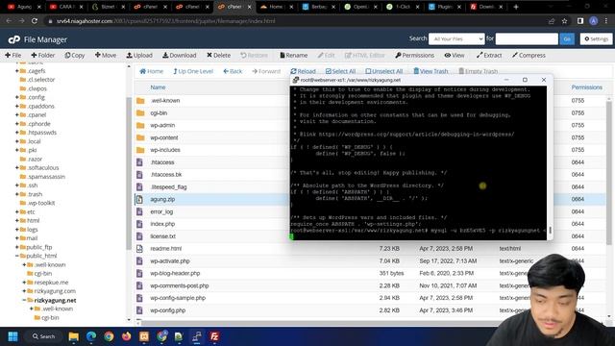The image size is (615, 346).
Task: Navigate Back in file manager
Action: (x=233, y=71)
